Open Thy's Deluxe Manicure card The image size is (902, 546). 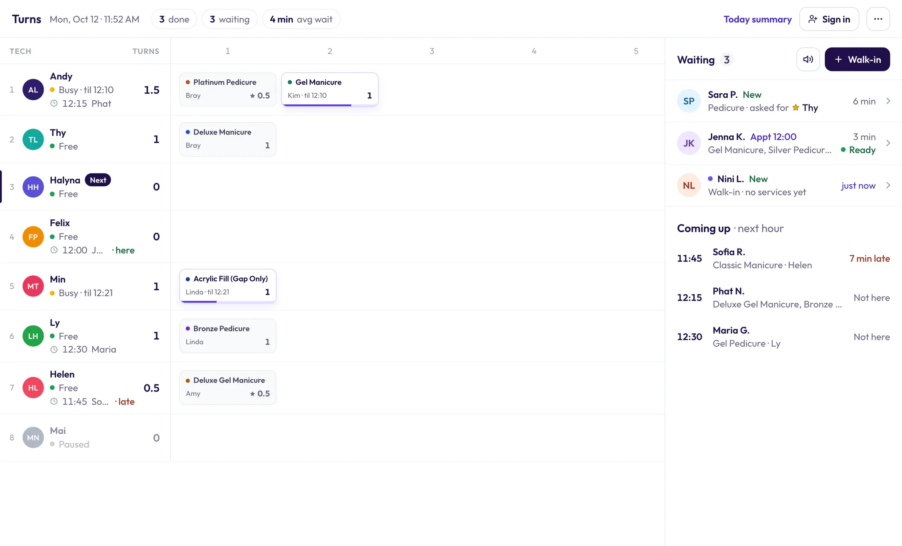coord(228,140)
